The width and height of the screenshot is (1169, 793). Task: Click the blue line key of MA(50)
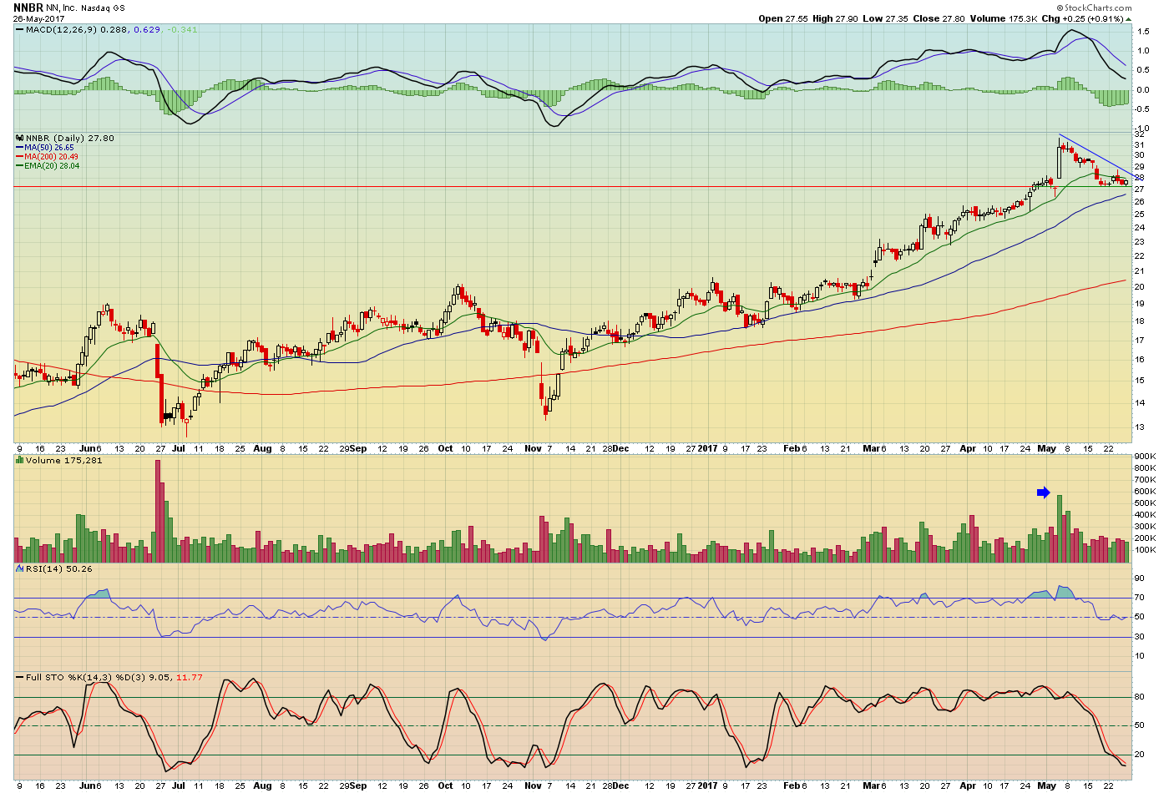pos(19,148)
